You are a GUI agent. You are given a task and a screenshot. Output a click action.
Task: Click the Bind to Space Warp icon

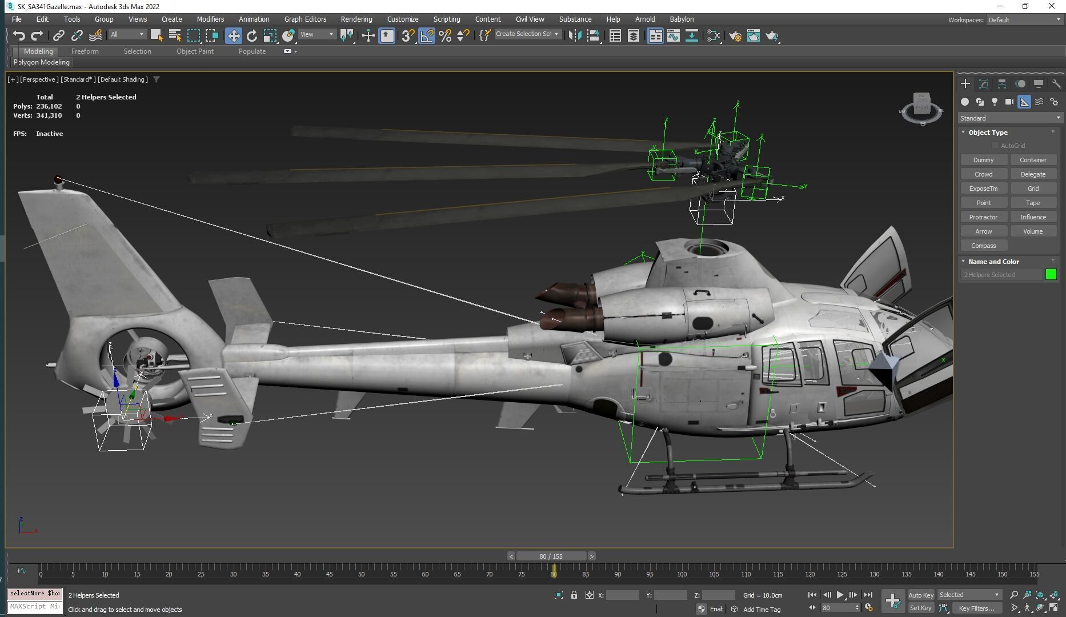tap(95, 36)
